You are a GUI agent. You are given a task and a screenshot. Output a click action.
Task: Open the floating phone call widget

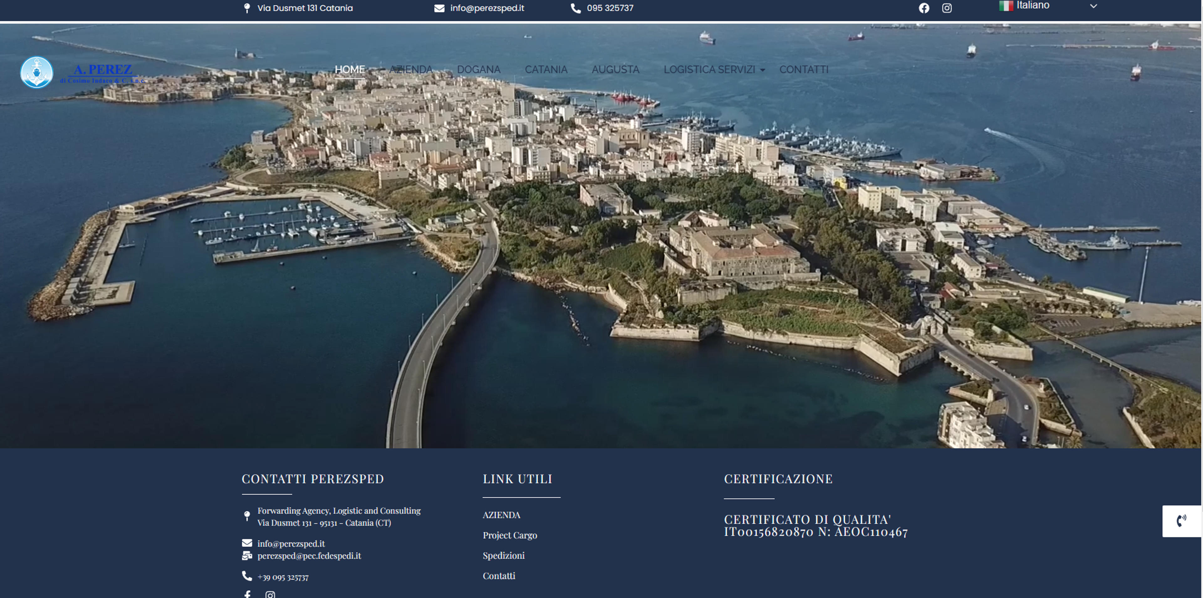pos(1181,521)
